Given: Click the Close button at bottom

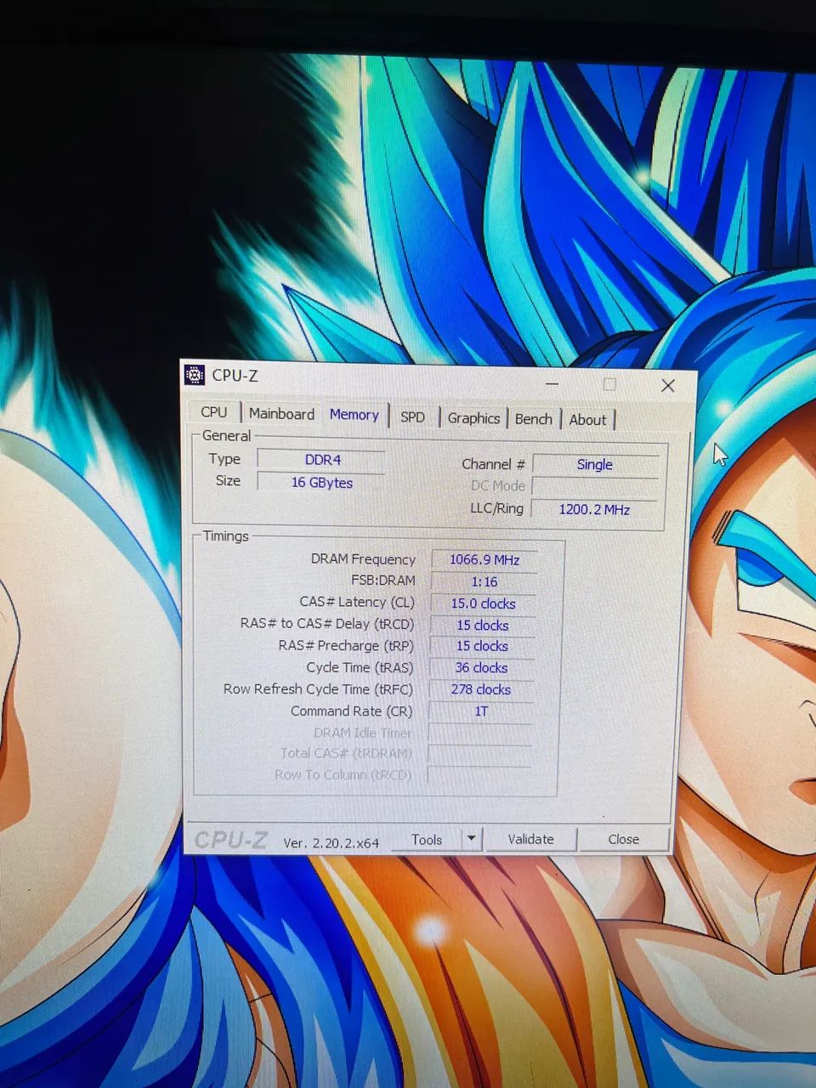Looking at the screenshot, I should coord(623,839).
